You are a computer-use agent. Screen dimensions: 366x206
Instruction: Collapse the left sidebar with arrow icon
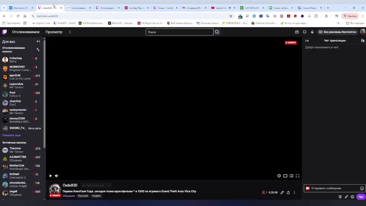click(x=38, y=41)
